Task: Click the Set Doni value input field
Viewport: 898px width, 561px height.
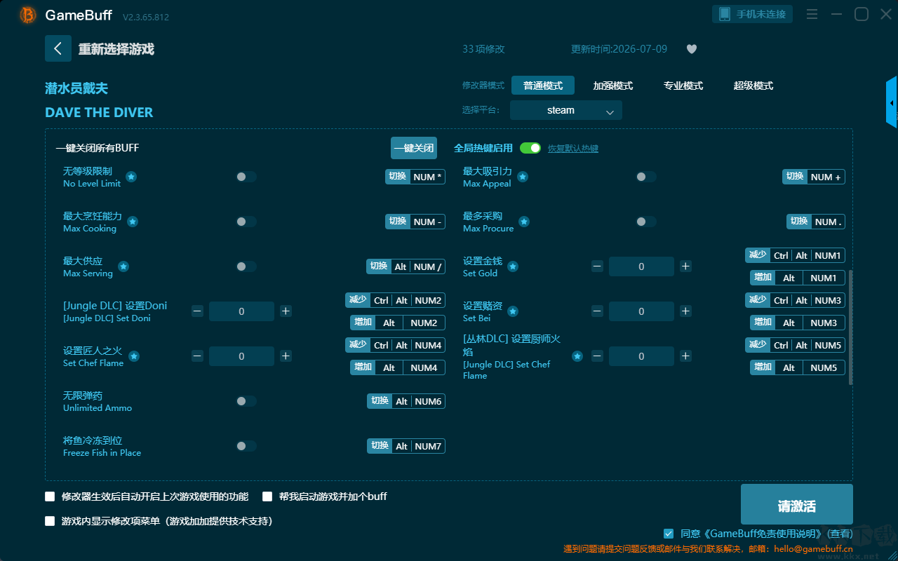Action: click(x=241, y=311)
